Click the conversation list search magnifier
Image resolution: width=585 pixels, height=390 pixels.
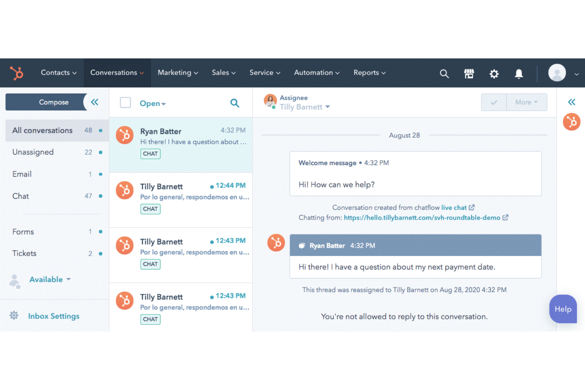coord(235,103)
